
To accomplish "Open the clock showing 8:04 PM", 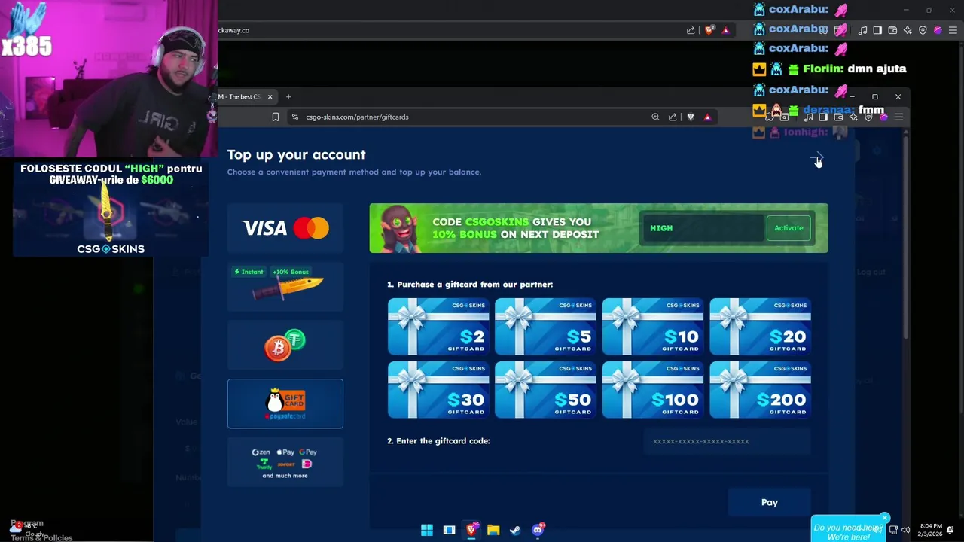I will click(929, 530).
